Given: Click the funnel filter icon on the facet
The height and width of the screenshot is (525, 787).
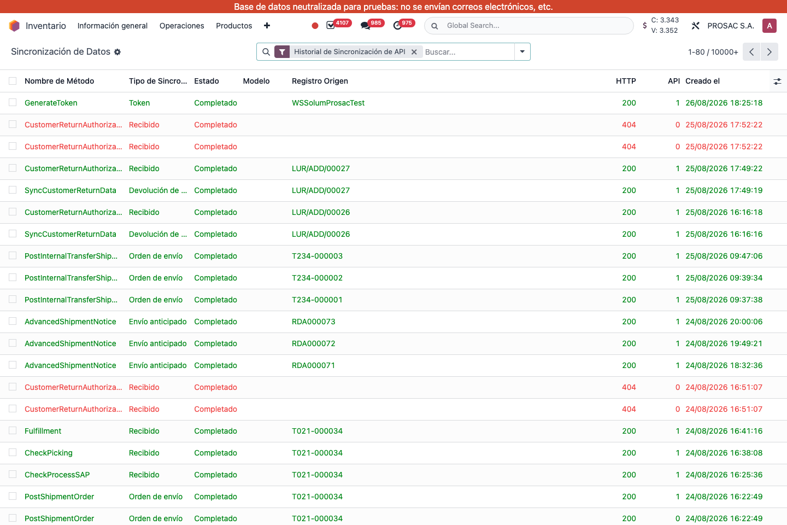Looking at the screenshot, I should pyautogui.click(x=282, y=52).
